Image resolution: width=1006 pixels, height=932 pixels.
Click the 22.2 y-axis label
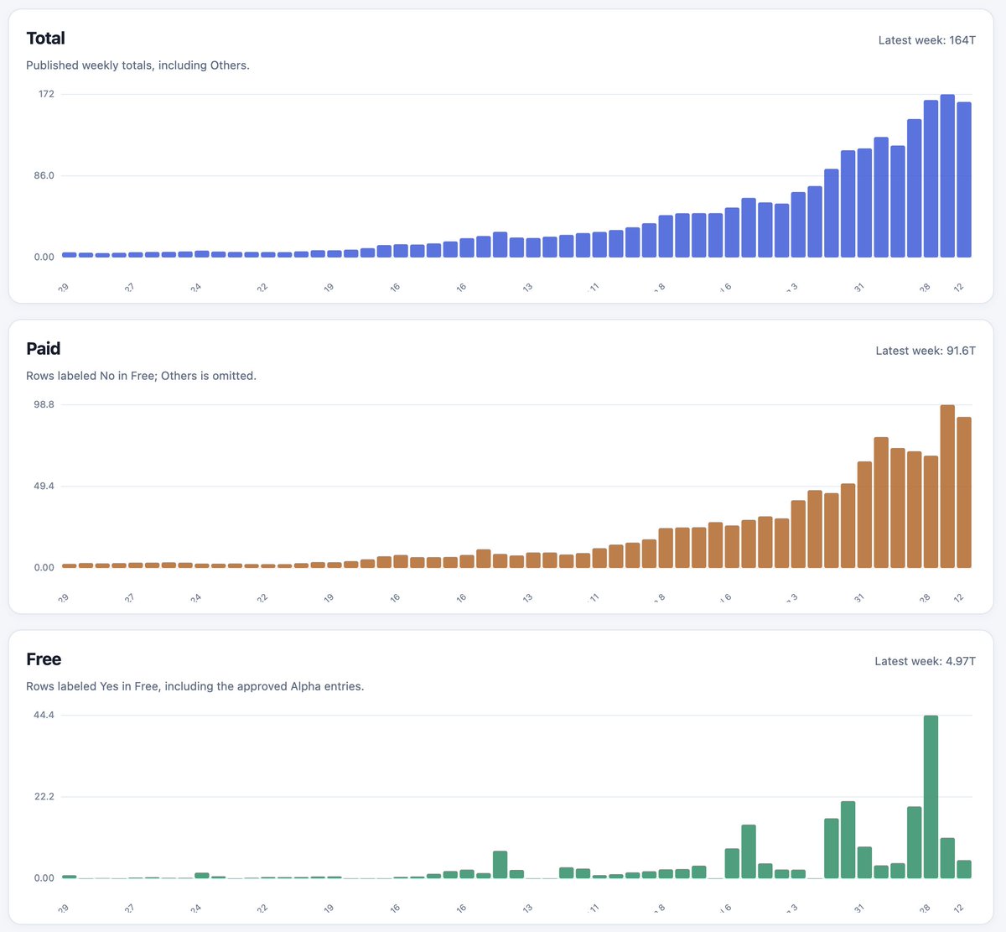click(x=44, y=796)
